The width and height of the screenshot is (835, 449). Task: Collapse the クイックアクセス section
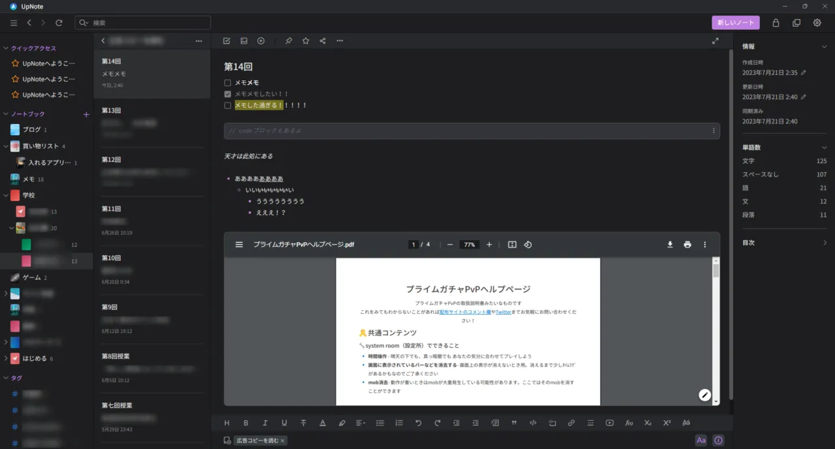pos(6,48)
